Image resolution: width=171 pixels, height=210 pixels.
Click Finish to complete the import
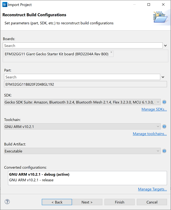pos(119,202)
